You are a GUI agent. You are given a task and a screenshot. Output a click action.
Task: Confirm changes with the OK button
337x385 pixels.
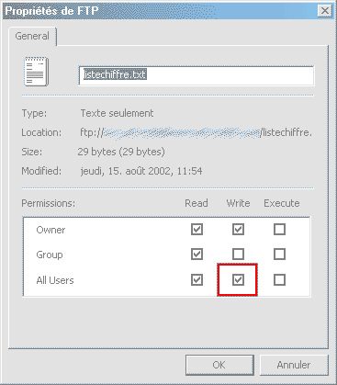pos(219,365)
